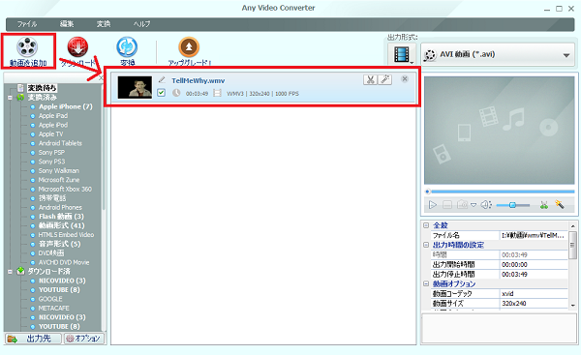
Task: Click the 変換待ち document icon in the tree
Action: (x=20, y=88)
